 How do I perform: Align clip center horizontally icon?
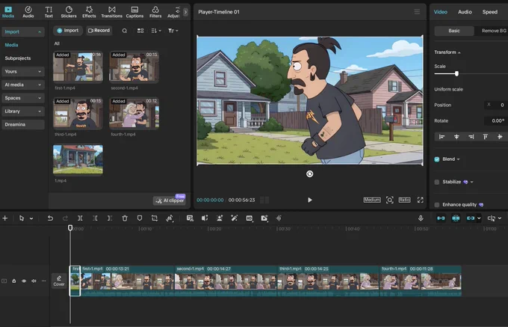point(456,137)
